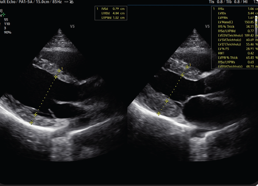The height and width of the screenshot is (186, 258).
Task: Click the 90% value in left parameters
Action: pos(8,33)
